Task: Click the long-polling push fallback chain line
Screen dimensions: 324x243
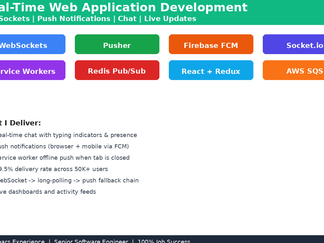Action: point(69,180)
